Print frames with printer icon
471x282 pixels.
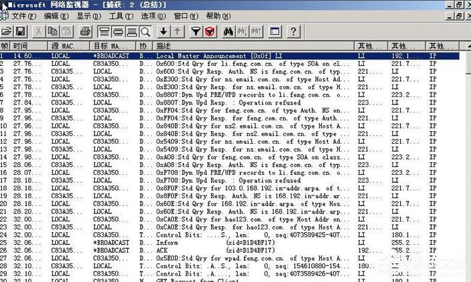pyautogui.click(x=85, y=31)
